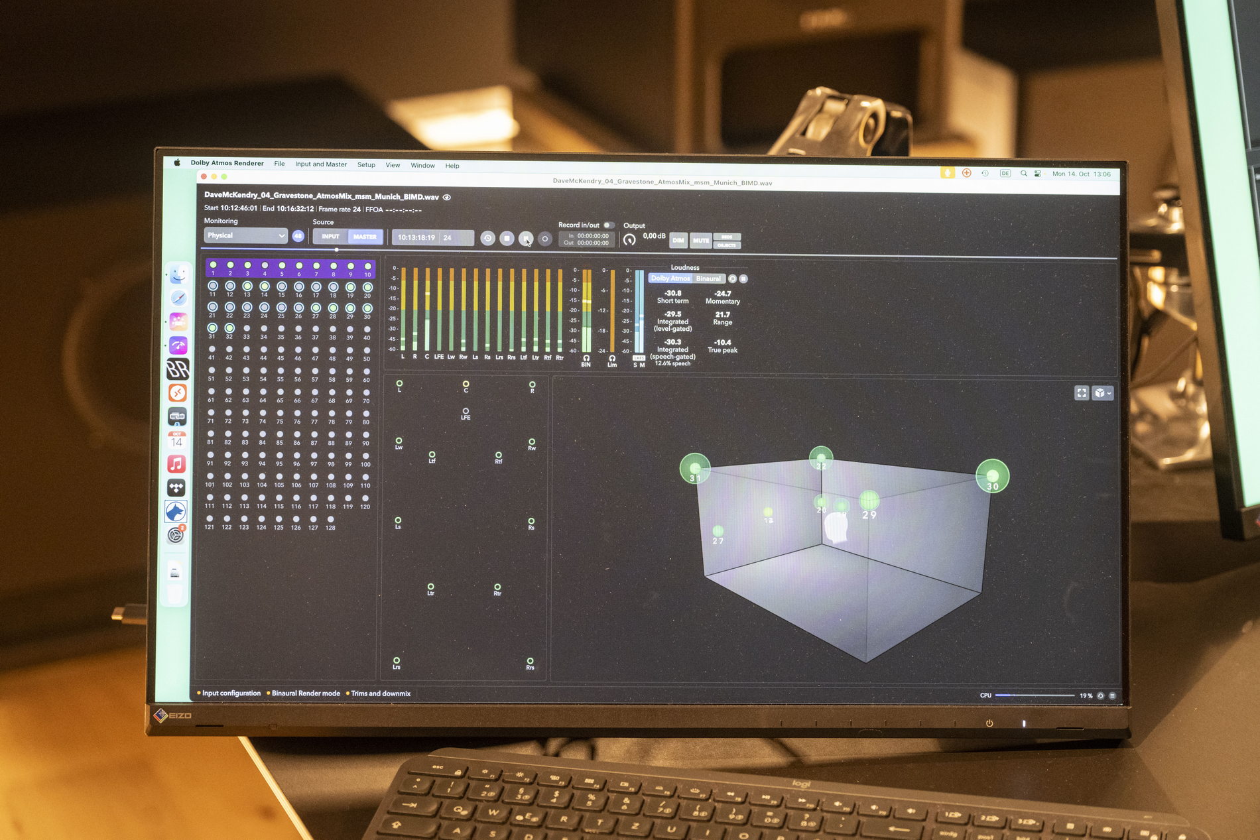Click the playback position slider handle
This screenshot has width=1260, height=840.
coord(336,250)
